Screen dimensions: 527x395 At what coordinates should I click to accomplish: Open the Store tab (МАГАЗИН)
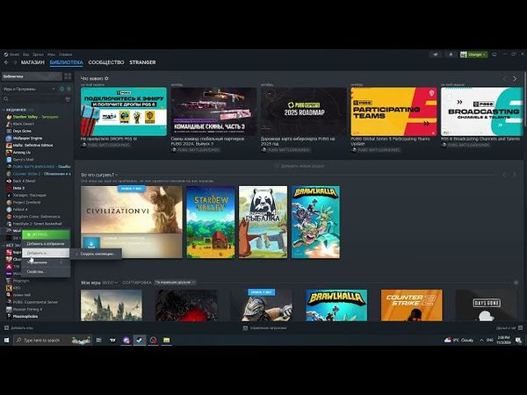point(32,62)
